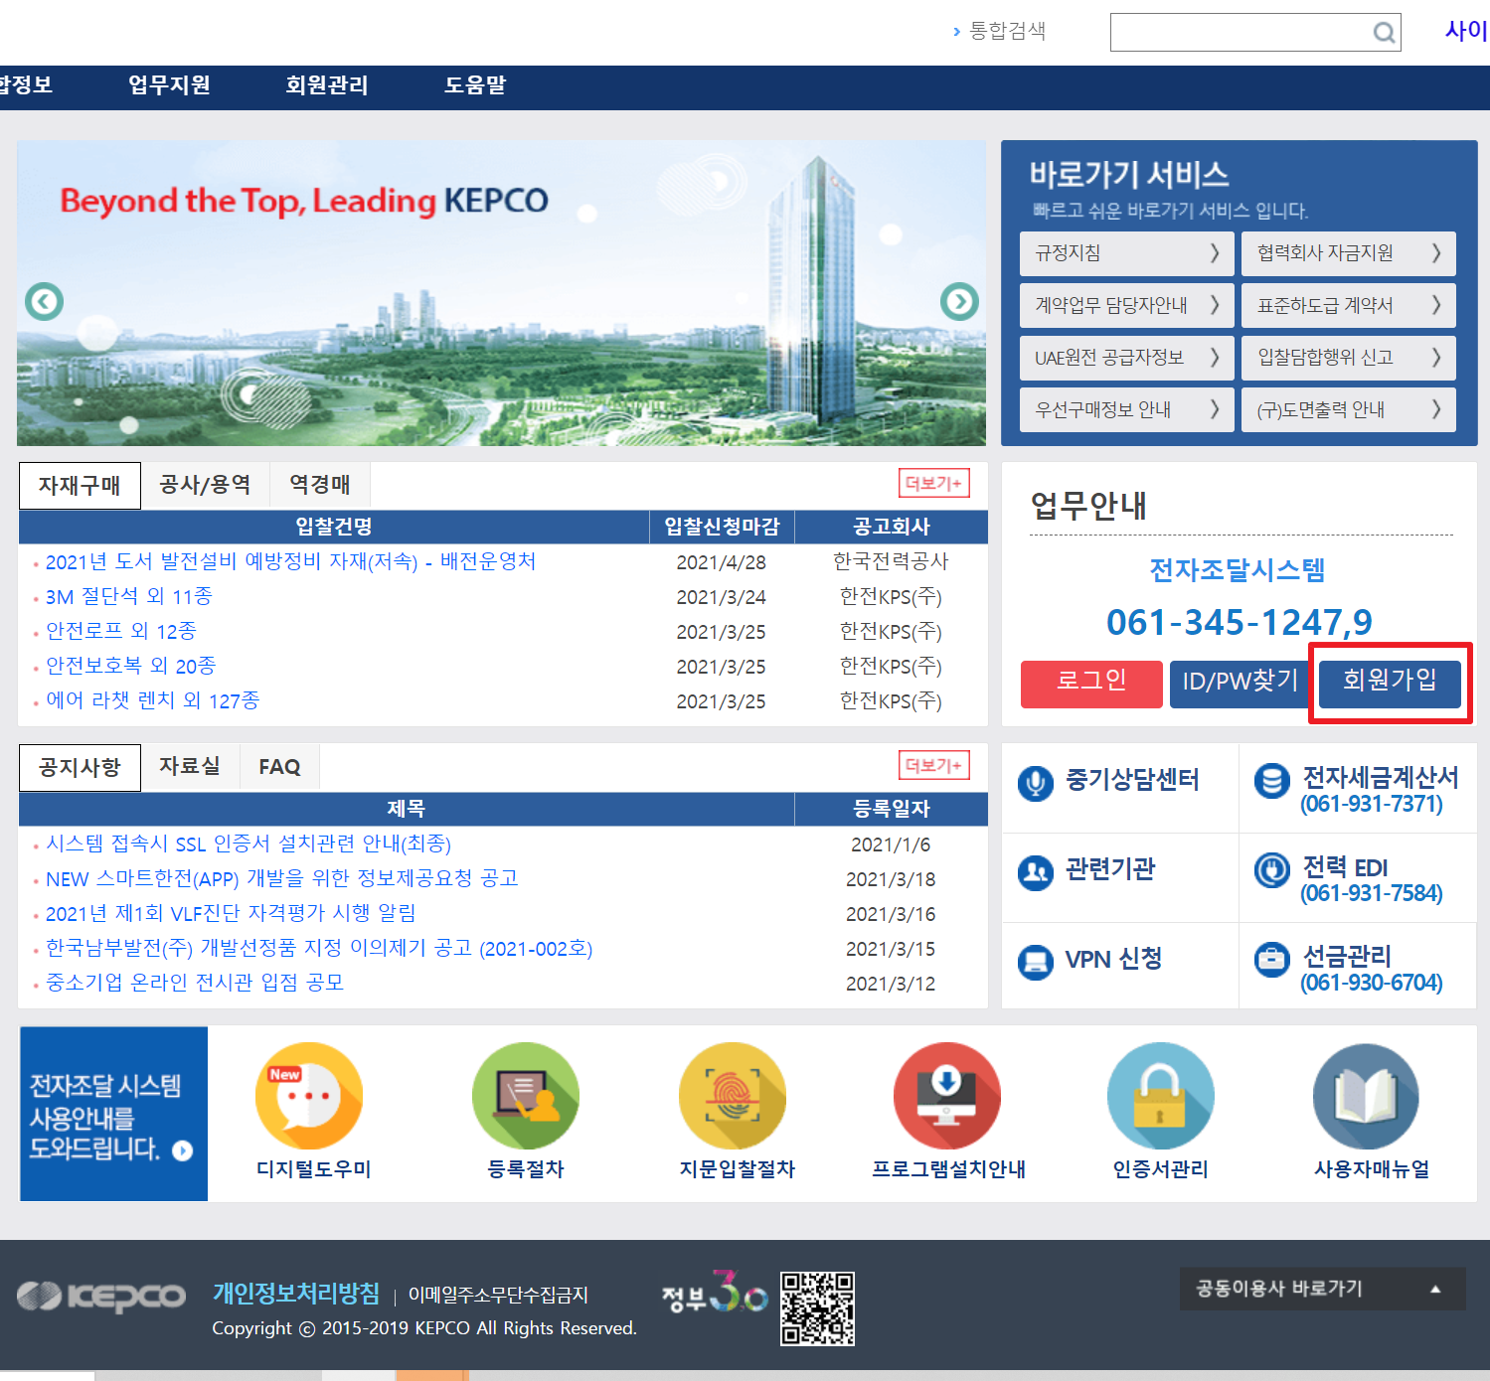Open the 사용자매뉴얼 book icon
The image size is (1490, 1381).
1367,1096
